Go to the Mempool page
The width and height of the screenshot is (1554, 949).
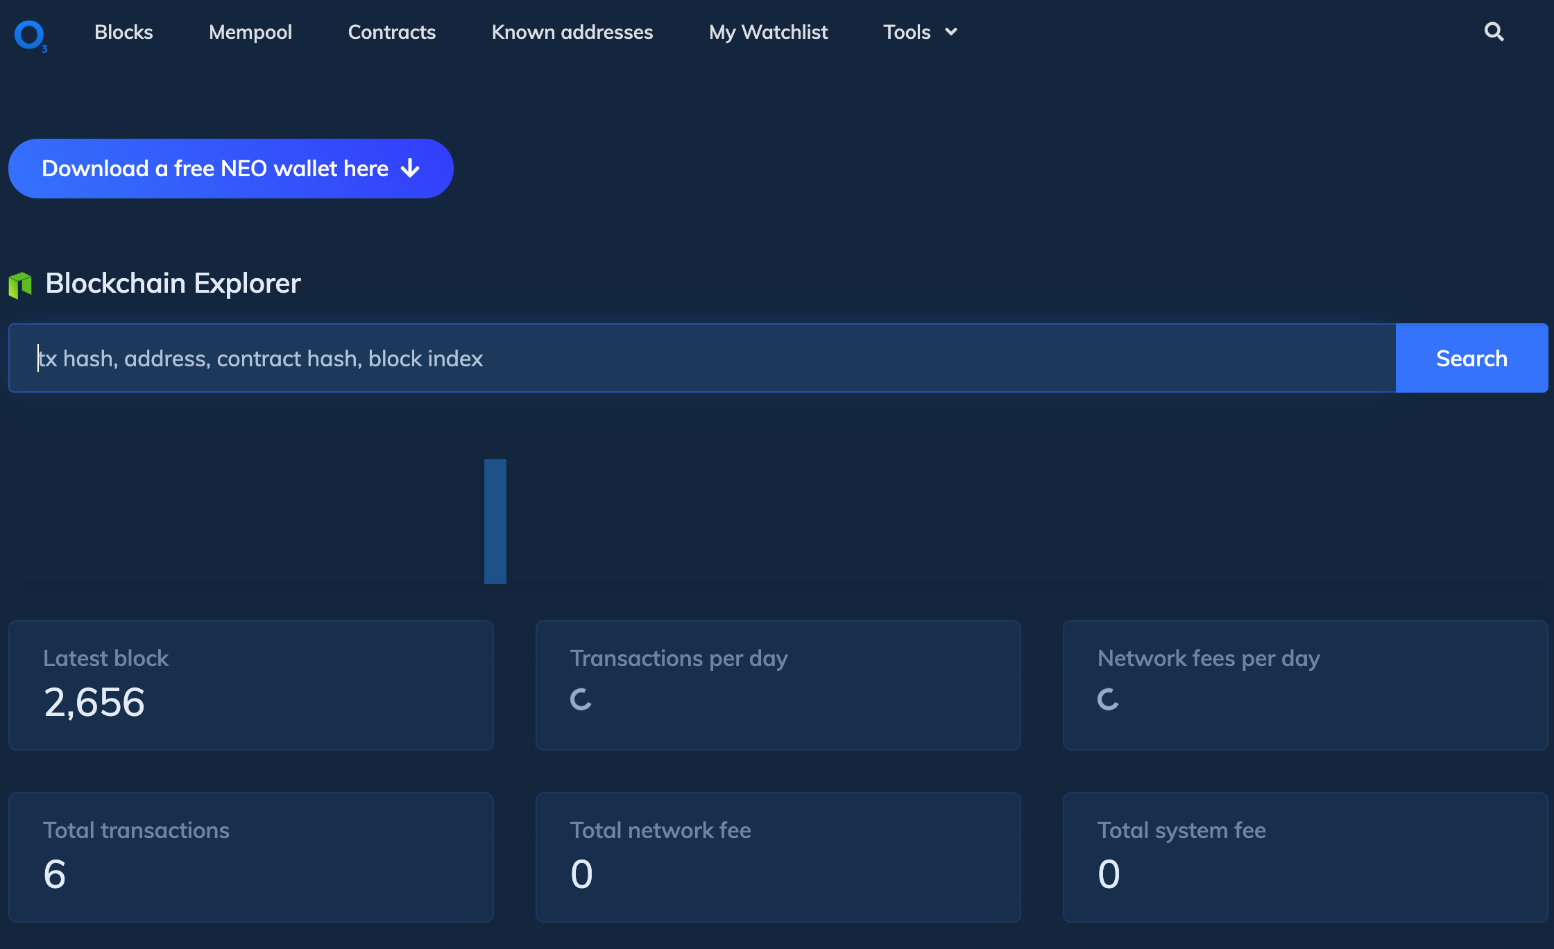click(250, 32)
